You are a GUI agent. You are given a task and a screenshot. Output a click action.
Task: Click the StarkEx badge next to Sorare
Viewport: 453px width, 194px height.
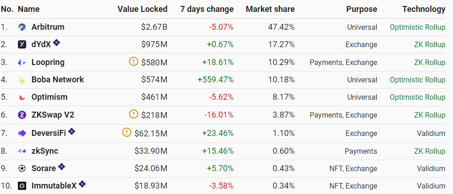click(62, 167)
